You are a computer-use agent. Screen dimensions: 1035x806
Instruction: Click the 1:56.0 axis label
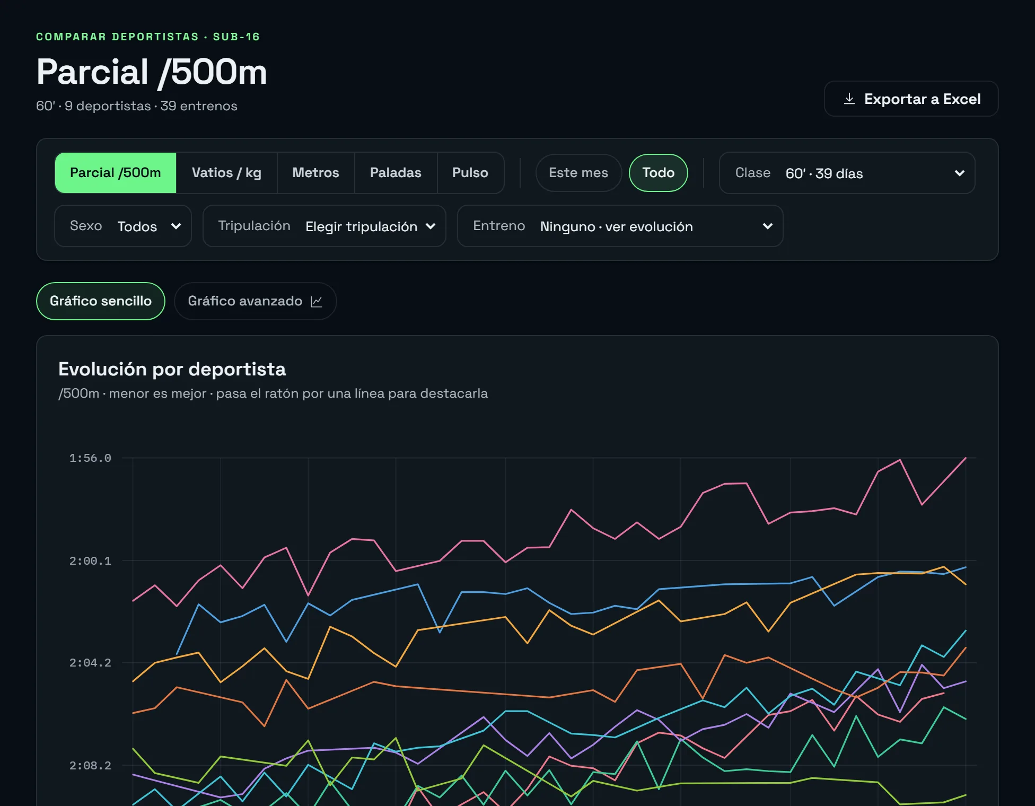pyautogui.click(x=90, y=458)
